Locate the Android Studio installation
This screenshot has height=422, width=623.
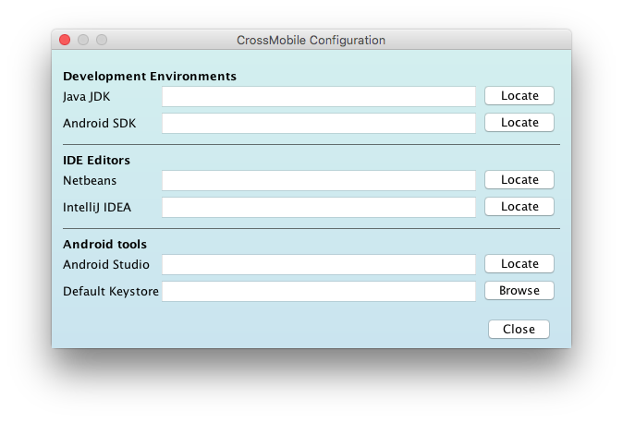(519, 264)
